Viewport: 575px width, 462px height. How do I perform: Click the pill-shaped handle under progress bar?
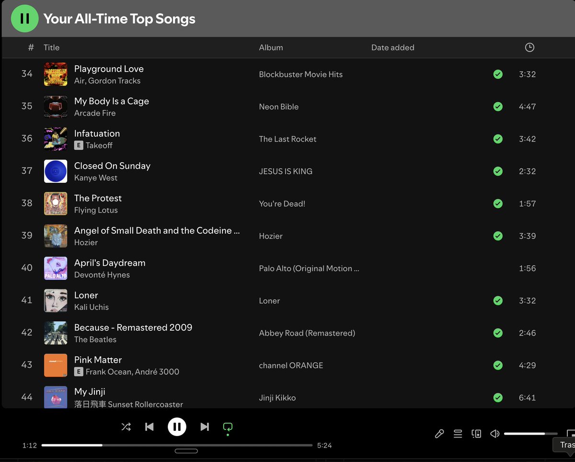pos(186,451)
